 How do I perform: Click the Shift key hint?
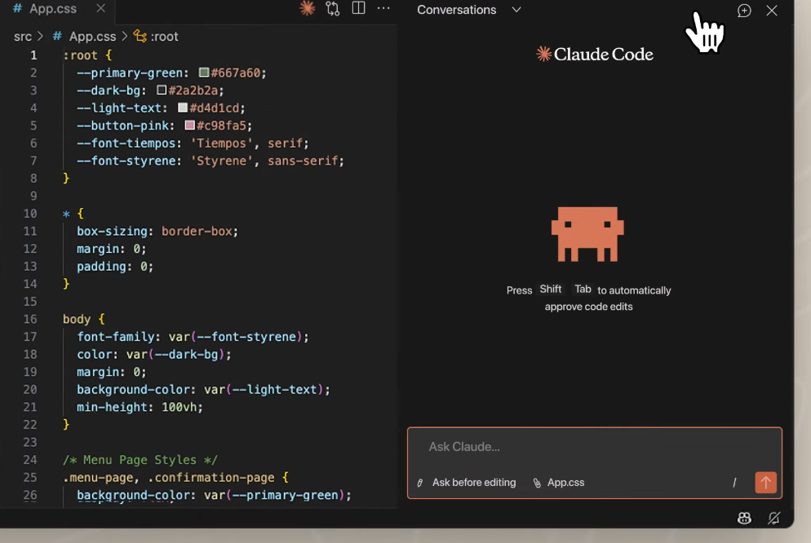coord(550,289)
